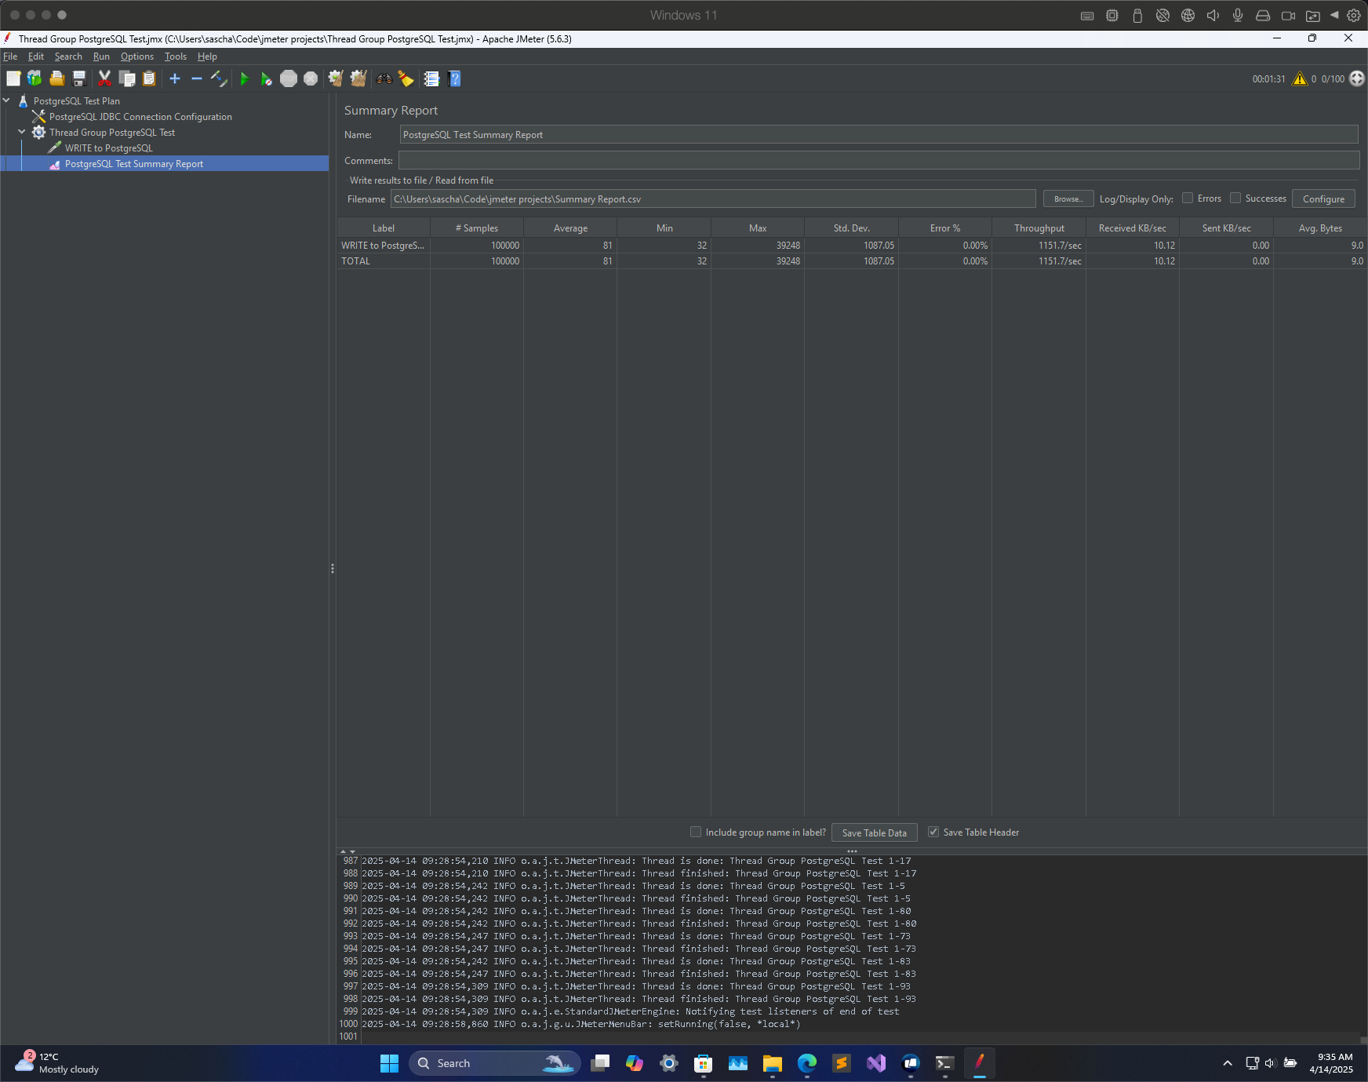This screenshot has width=1368, height=1082.
Task: Open the Tools menu
Action: [176, 56]
